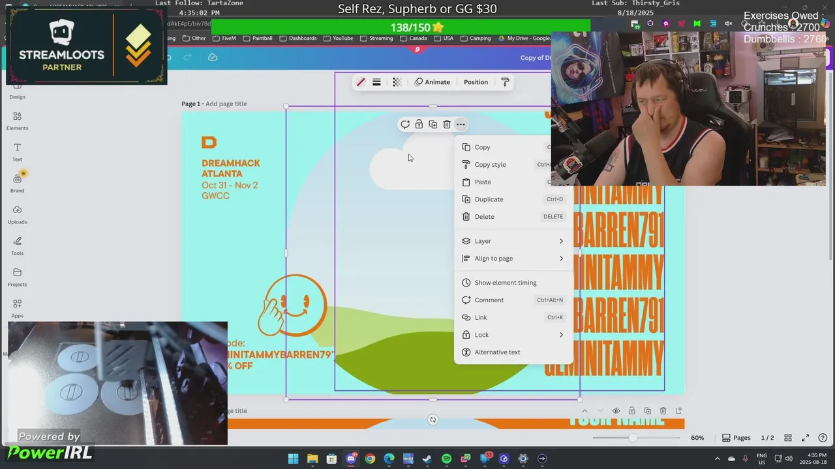This screenshot has width=835, height=469.
Task: Open the Uploads panel in sidebar
Action: 17,214
